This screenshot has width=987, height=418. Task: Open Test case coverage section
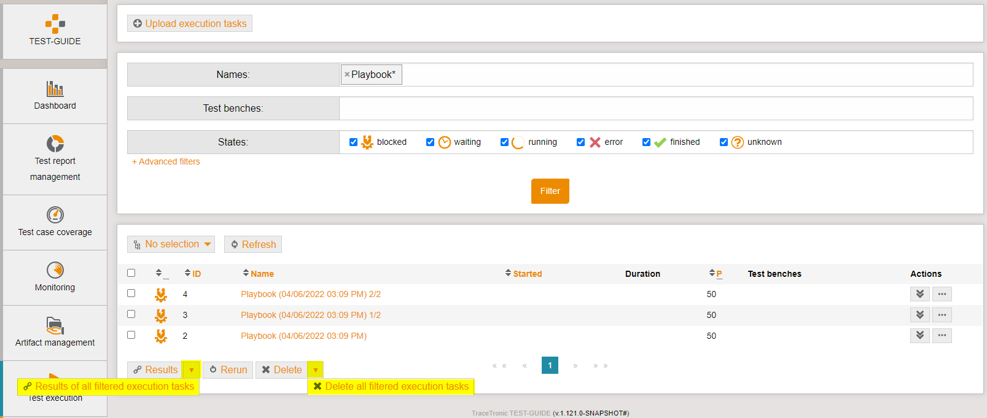[55, 222]
